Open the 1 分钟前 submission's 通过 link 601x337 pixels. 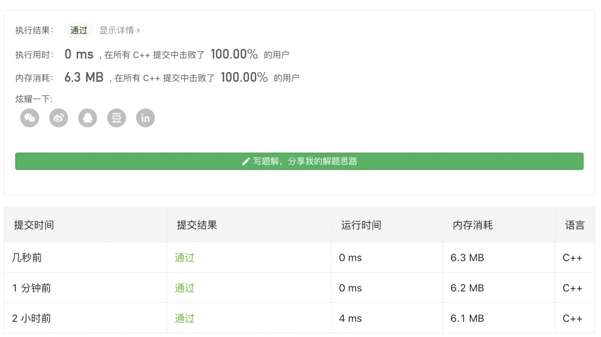point(185,288)
